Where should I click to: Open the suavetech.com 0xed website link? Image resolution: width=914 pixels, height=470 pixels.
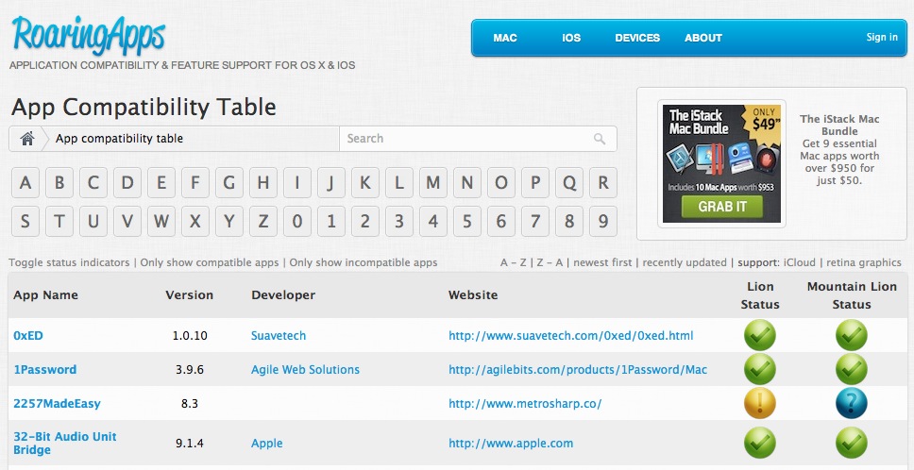[571, 335]
